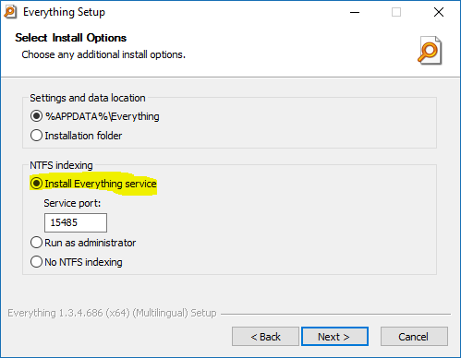Choose Installation folder for settings location
Image resolution: width=461 pixels, height=358 pixels.
click(76, 136)
